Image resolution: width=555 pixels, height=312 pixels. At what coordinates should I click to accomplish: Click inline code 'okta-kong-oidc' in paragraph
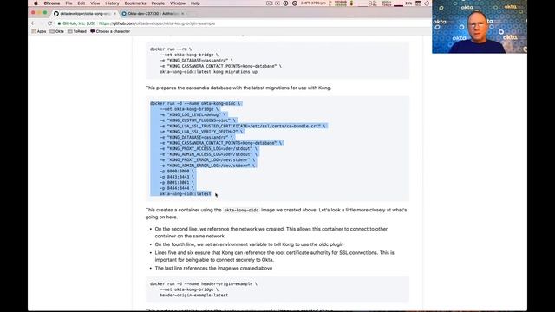[241, 210]
